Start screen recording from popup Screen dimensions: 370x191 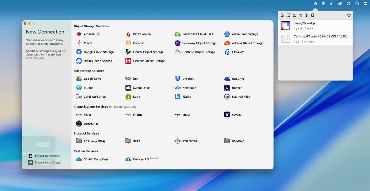coord(307,15)
